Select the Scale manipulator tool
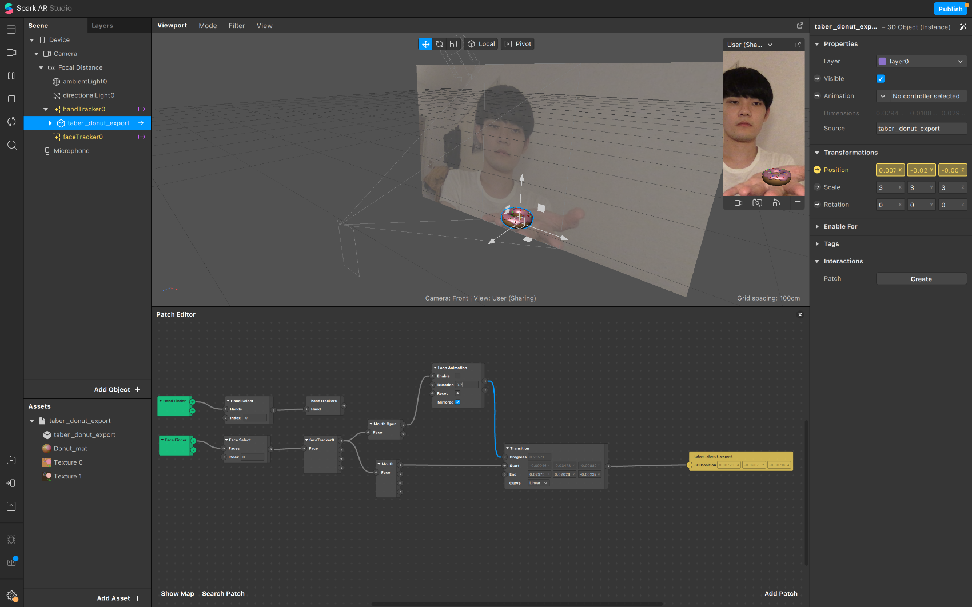 click(x=453, y=44)
